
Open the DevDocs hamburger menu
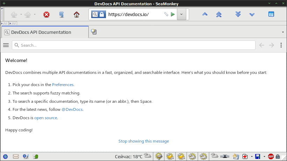tap(6, 45)
